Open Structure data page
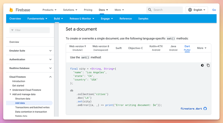 pos(23,99)
